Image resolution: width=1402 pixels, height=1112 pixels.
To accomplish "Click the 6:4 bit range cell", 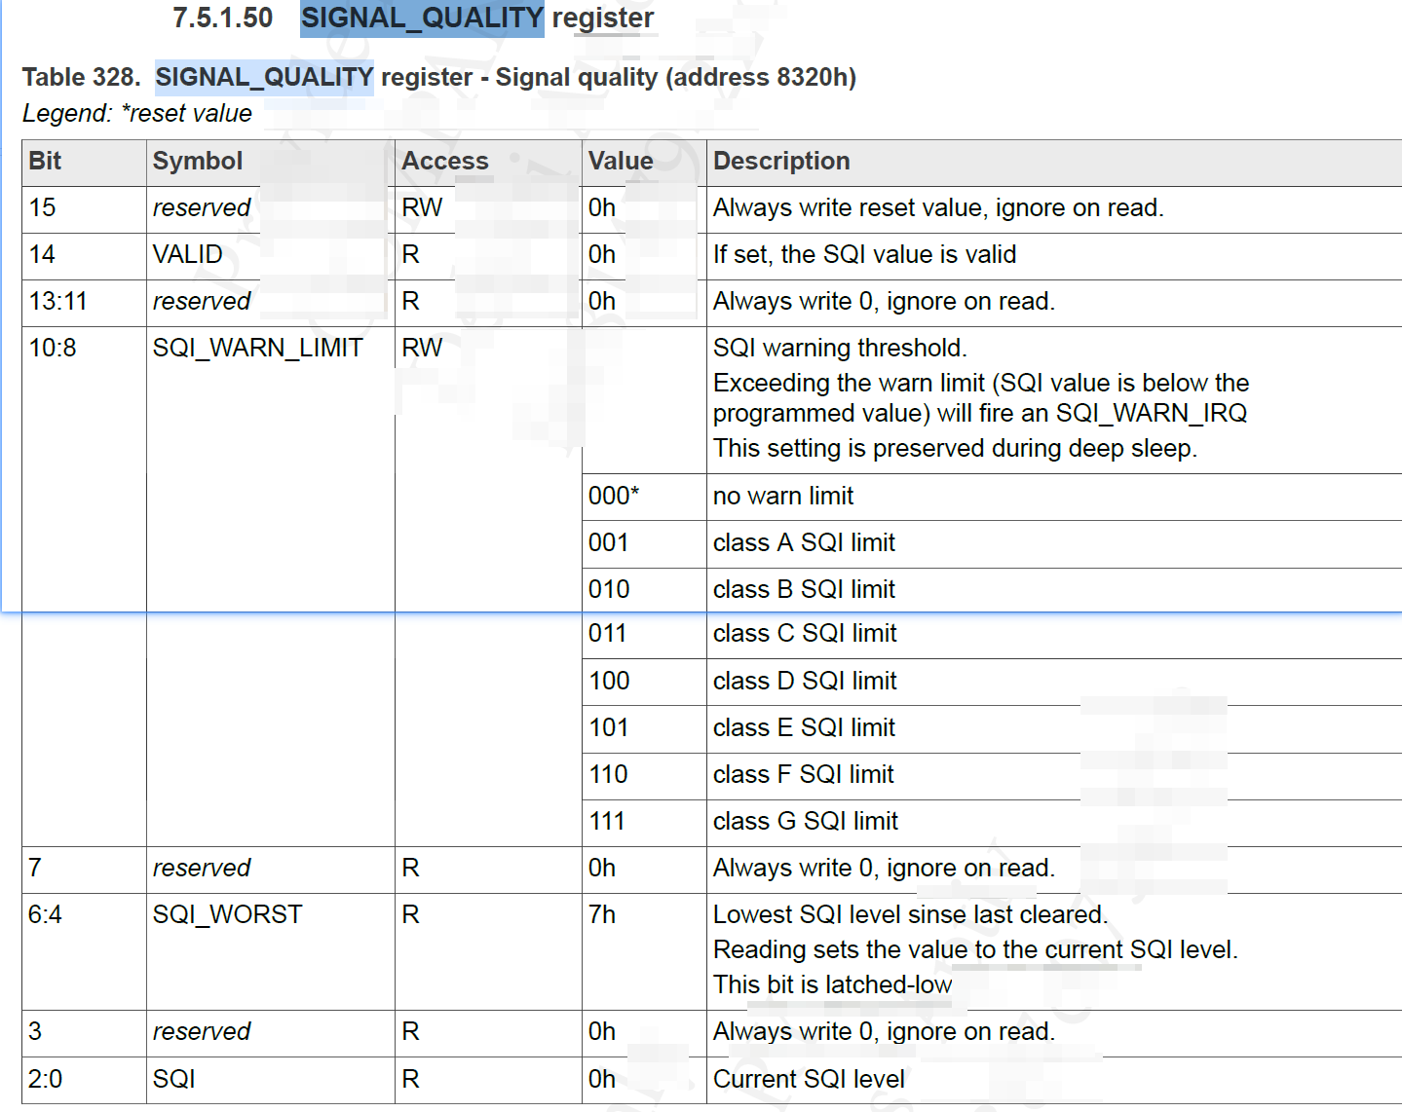I will [45, 914].
